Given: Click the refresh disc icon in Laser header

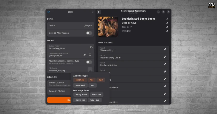Looking at the screenshot, I should click(49, 12).
